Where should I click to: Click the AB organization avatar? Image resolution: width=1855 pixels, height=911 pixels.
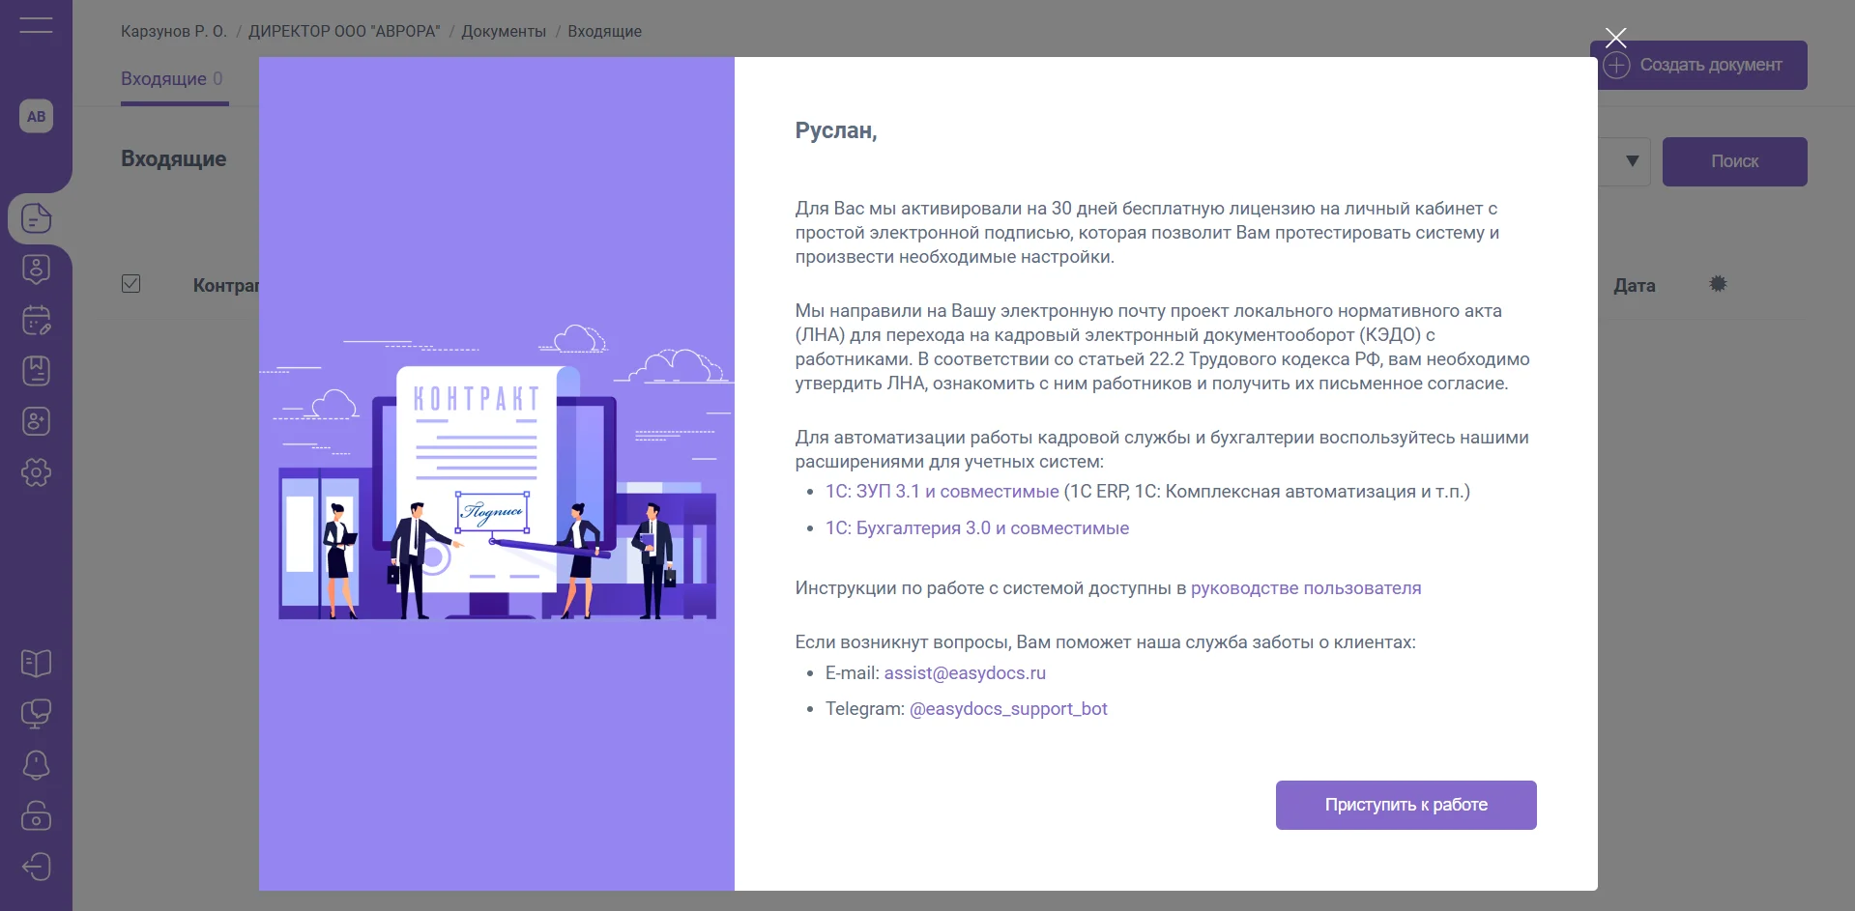(x=36, y=117)
